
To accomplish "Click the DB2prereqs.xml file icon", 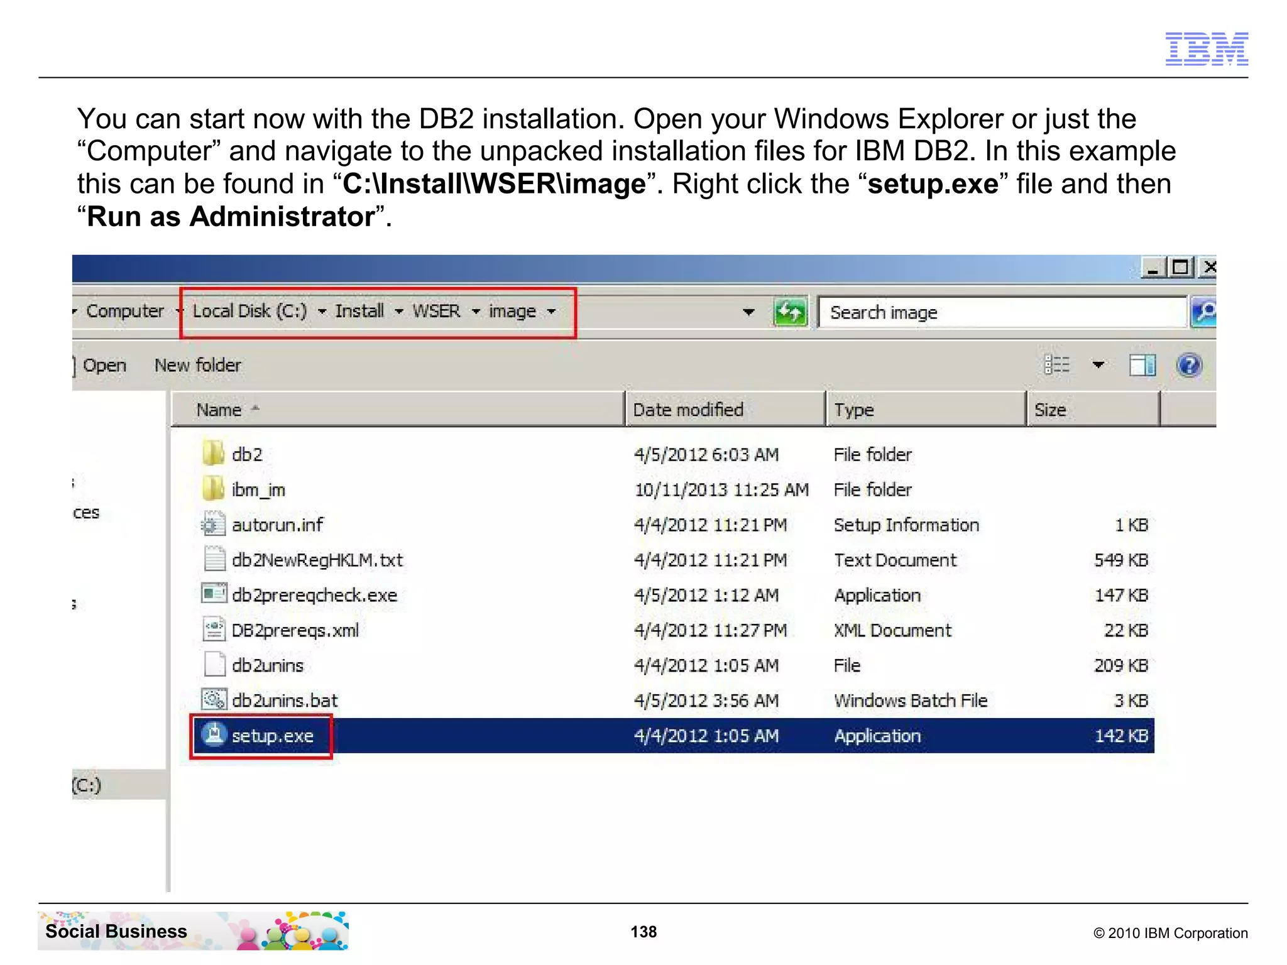I will (x=214, y=629).
